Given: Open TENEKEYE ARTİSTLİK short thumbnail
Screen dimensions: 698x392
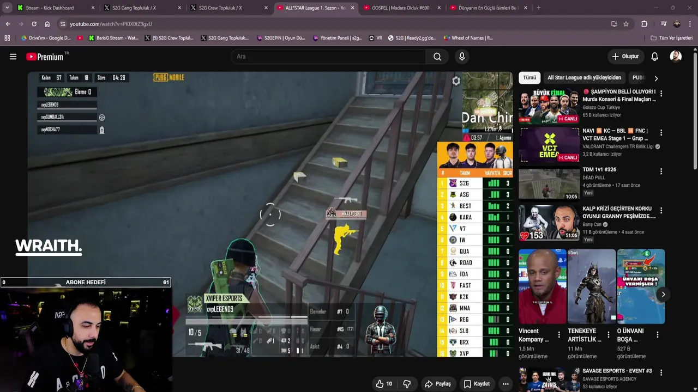Looking at the screenshot, I should [592, 286].
